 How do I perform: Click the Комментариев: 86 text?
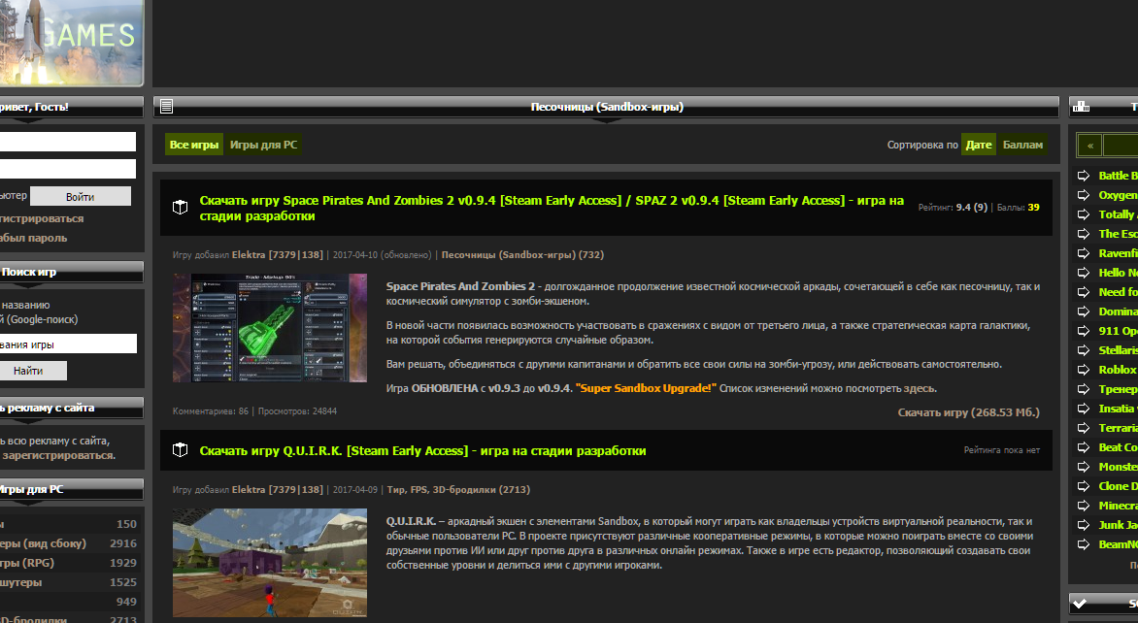click(211, 411)
